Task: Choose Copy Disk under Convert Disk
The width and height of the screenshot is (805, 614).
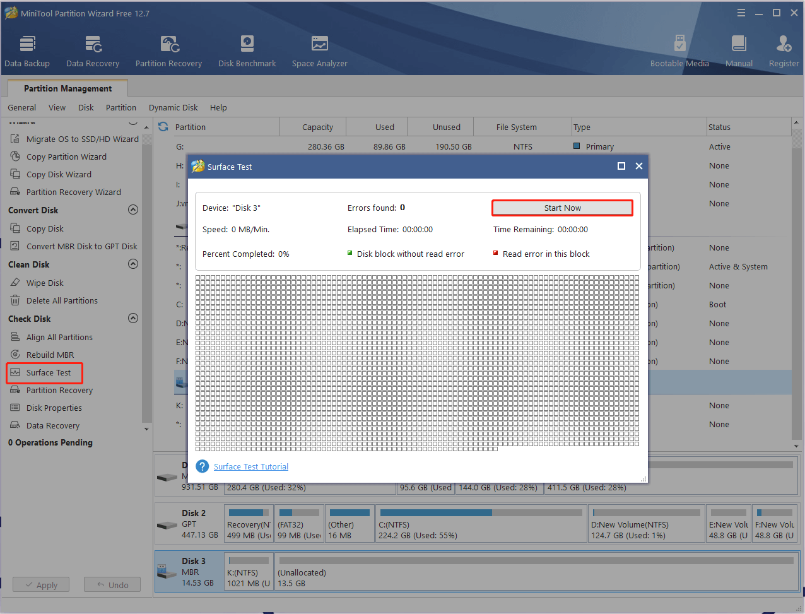Action: (x=37, y=228)
